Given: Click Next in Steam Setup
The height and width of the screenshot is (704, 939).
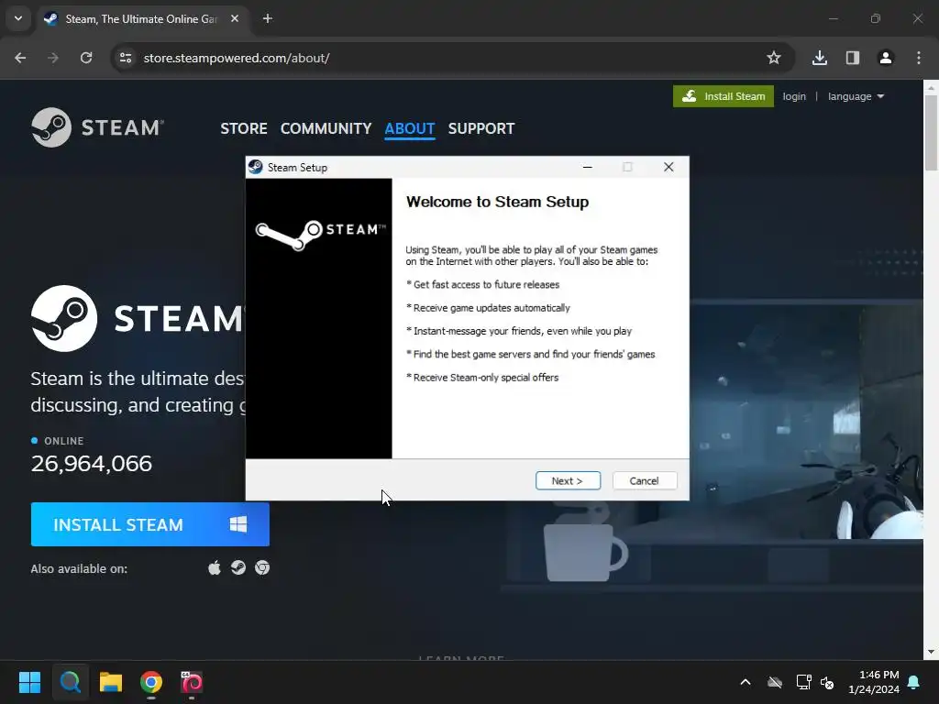Looking at the screenshot, I should (568, 480).
